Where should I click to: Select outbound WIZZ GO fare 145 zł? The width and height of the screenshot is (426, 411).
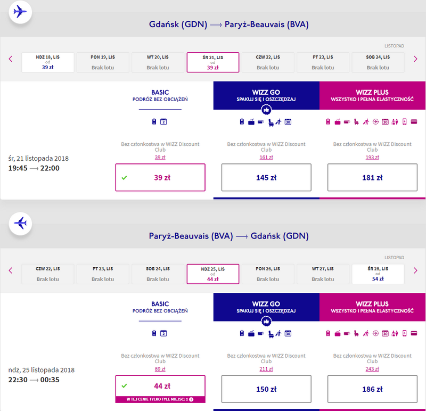[x=266, y=177]
